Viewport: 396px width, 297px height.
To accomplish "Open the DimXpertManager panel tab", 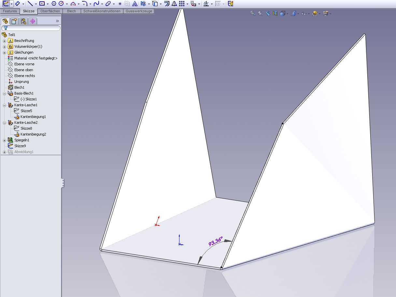I will point(33,21).
